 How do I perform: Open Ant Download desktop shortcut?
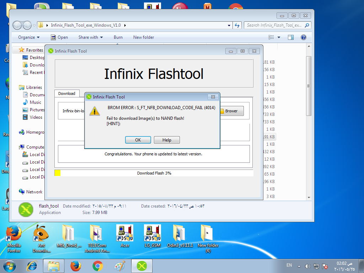(x=41, y=239)
